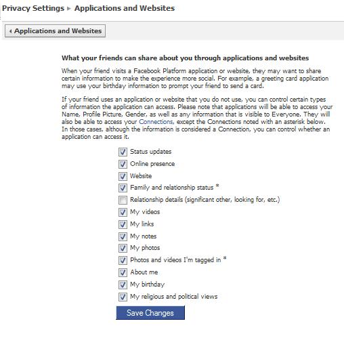Image resolution: width=344 pixels, height=357 pixels.
Task: Click the back arrow icon on the button
Action: pyautogui.click(x=10, y=31)
